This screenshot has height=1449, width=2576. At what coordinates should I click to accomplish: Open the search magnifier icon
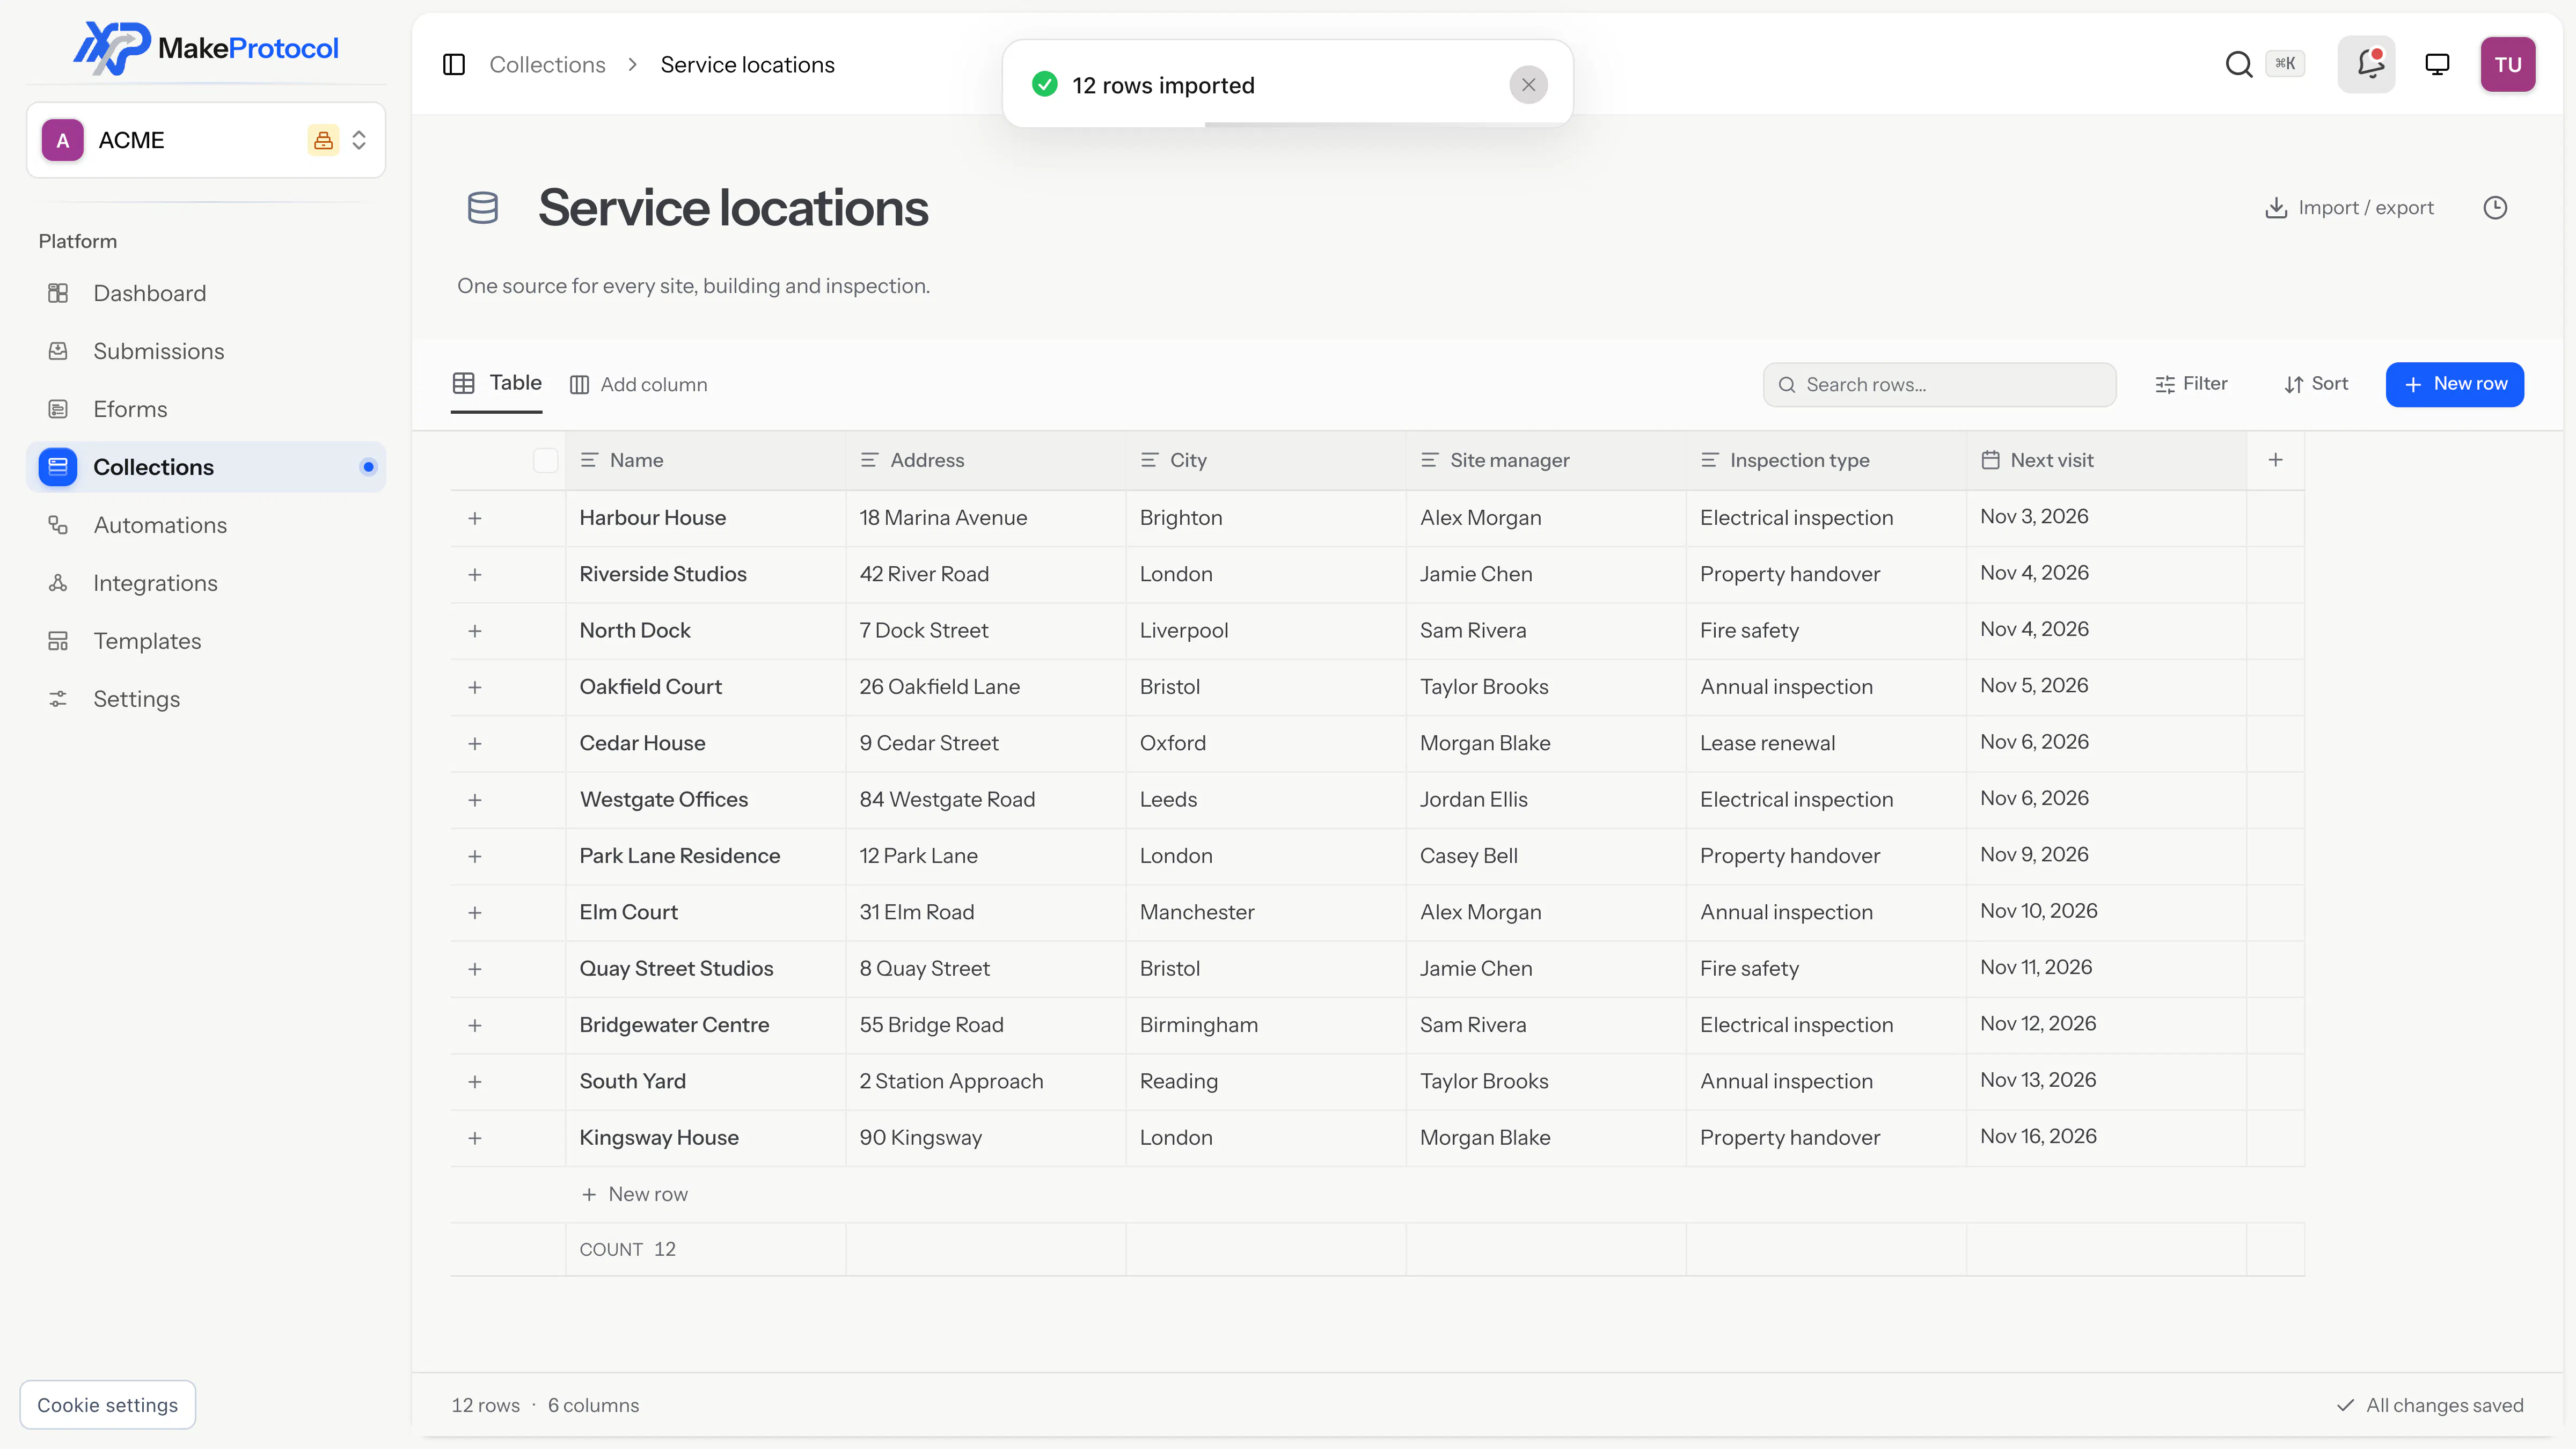(x=2239, y=65)
